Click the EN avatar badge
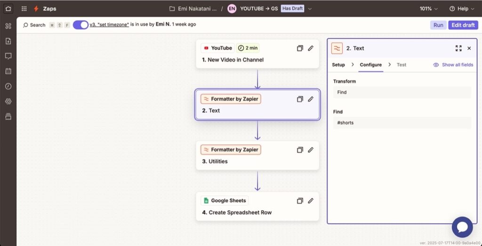 [x=232, y=8]
